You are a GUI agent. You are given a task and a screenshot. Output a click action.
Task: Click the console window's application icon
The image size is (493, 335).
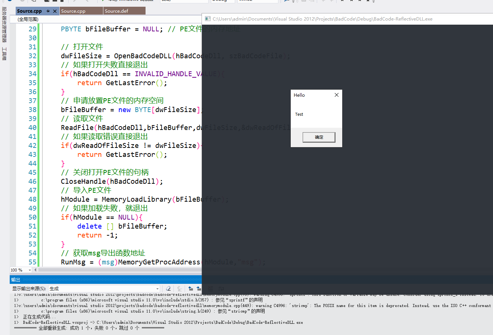point(207,19)
